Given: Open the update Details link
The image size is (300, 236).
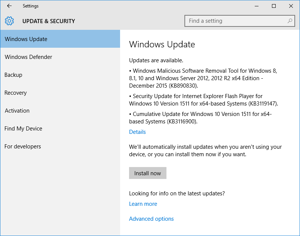Looking at the screenshot, I should pyautogui.click(x=137, y=132).
